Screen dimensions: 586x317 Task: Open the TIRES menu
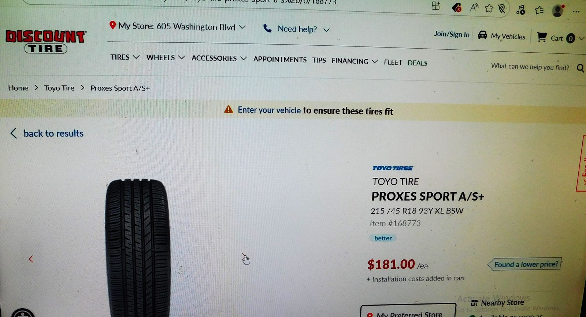point(125,57)
